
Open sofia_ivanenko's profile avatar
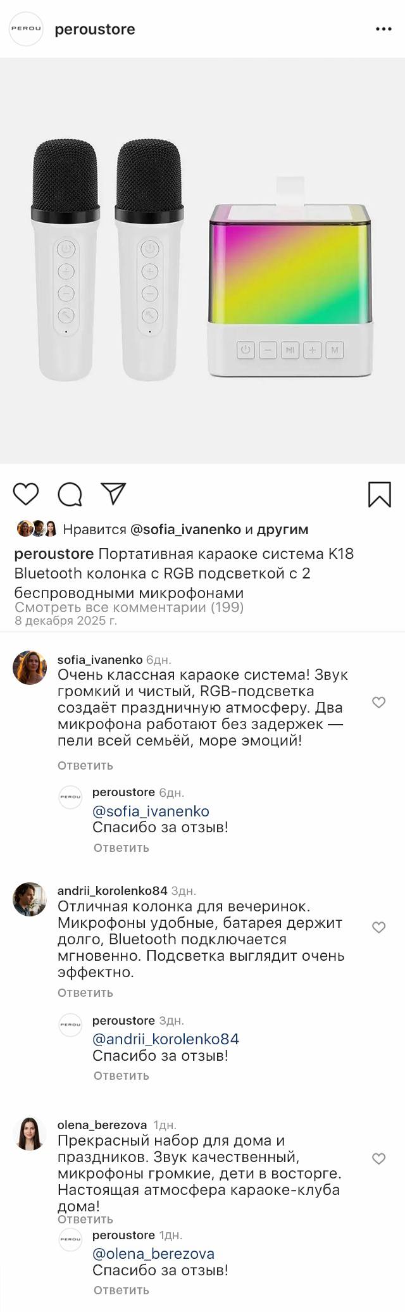(x=30, y=667)
